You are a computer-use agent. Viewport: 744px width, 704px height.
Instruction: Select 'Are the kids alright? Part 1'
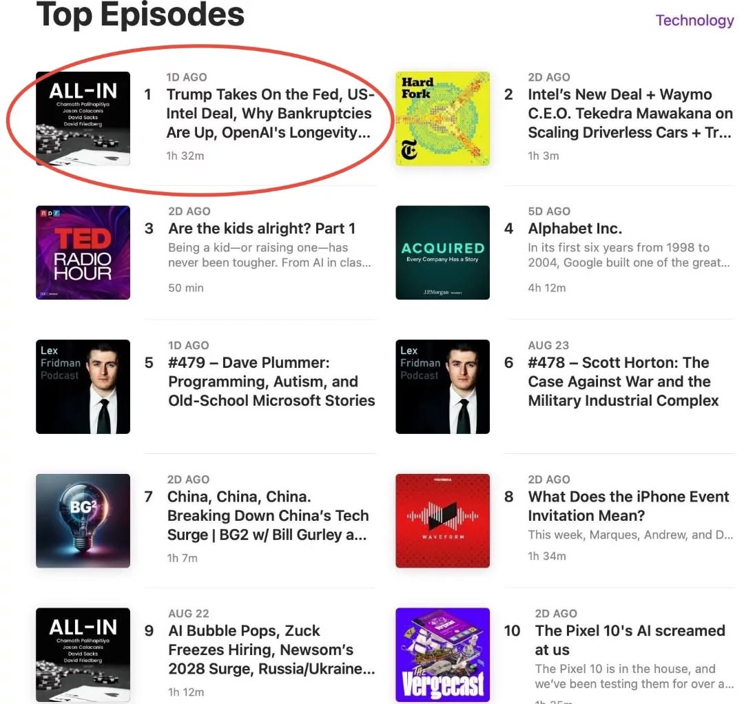262,228
